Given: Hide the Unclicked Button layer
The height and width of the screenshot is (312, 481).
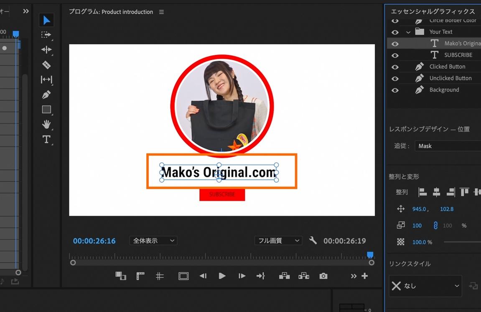Looking at the screenshot, I should tap(395, 79).
